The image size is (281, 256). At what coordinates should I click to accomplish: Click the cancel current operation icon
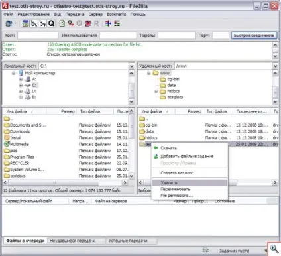(80, 23)
